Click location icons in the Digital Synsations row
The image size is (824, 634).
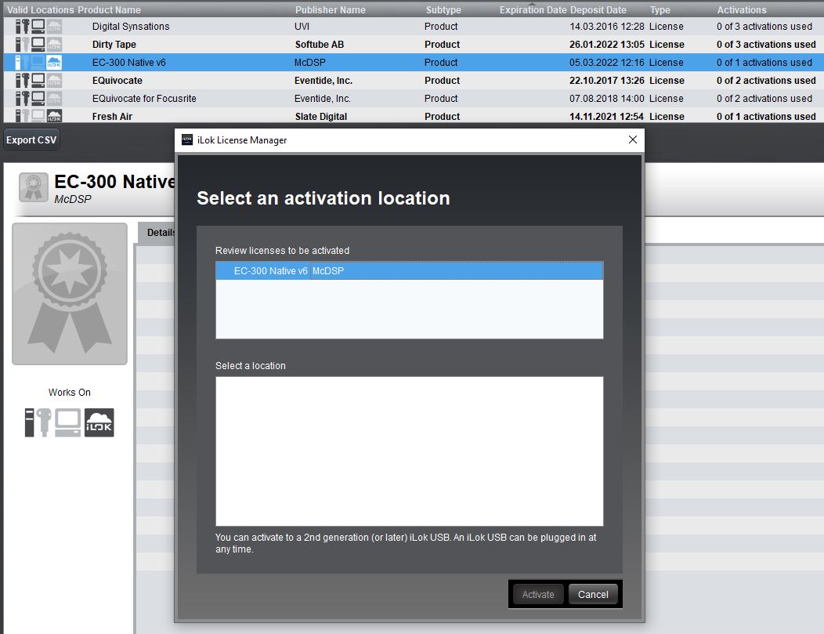point(38,27)
